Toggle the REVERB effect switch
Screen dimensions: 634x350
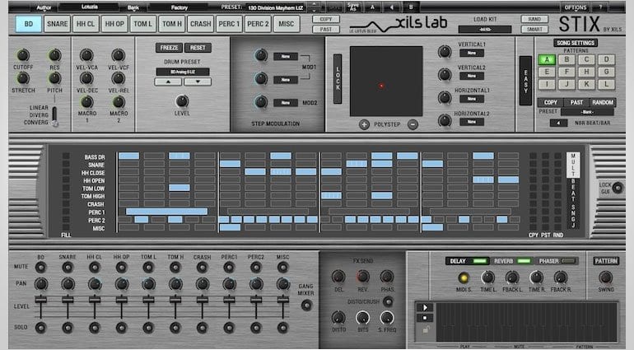524,261
